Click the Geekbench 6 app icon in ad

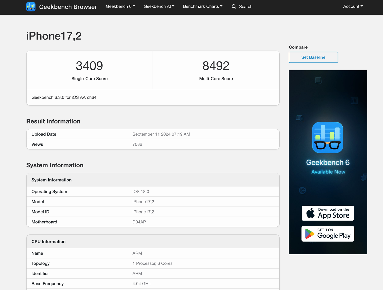(328, 137)
